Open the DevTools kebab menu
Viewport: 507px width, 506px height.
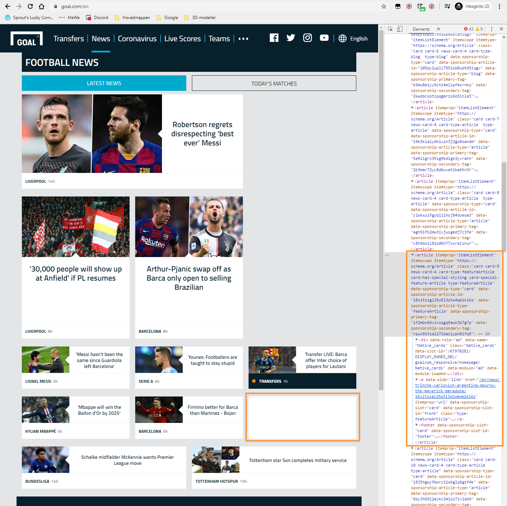pyautogui.click(x=492, y=29)
